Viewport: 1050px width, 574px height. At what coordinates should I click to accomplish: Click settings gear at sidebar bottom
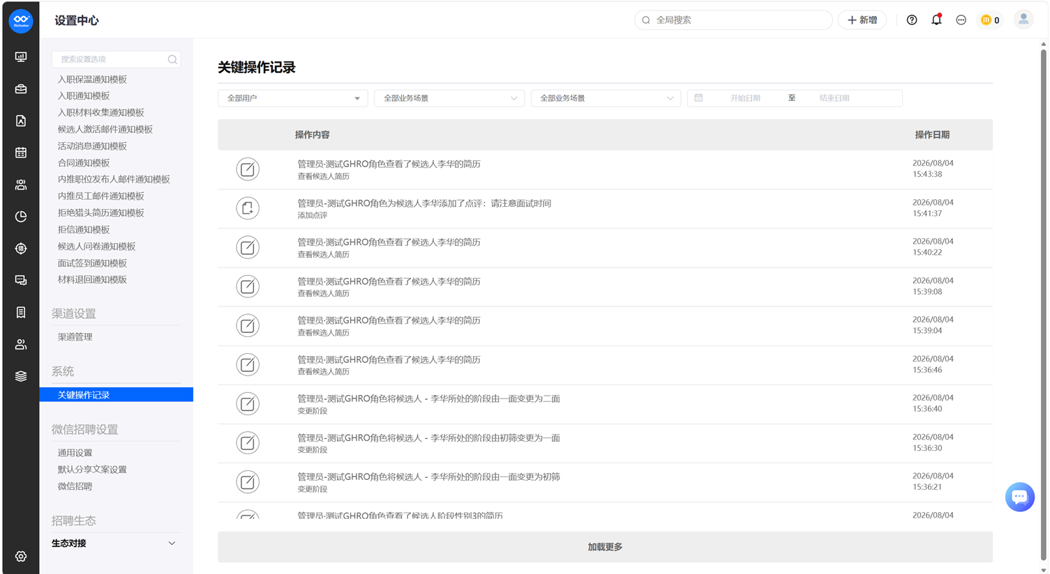coord(21,557)
